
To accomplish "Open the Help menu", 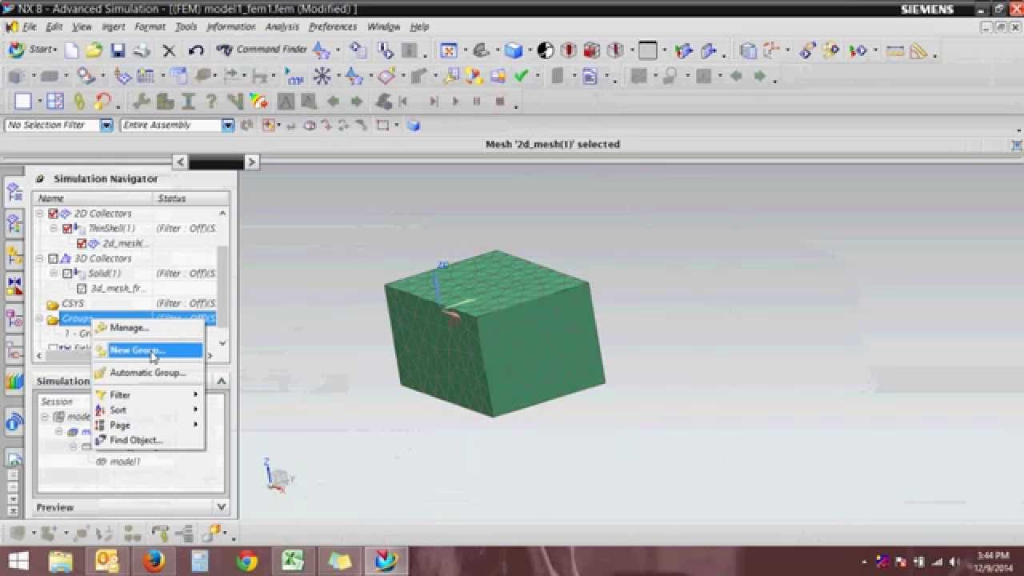I will click(419, 26).
